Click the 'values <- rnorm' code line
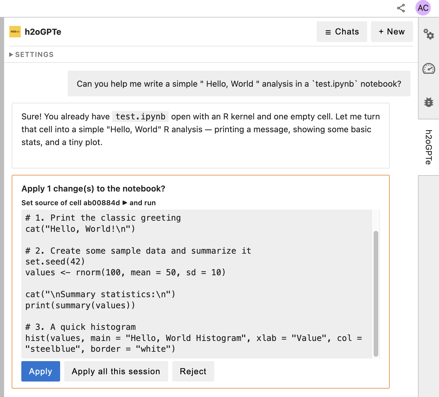Screen dimensions: 439x397 click(x=126, y=273)
